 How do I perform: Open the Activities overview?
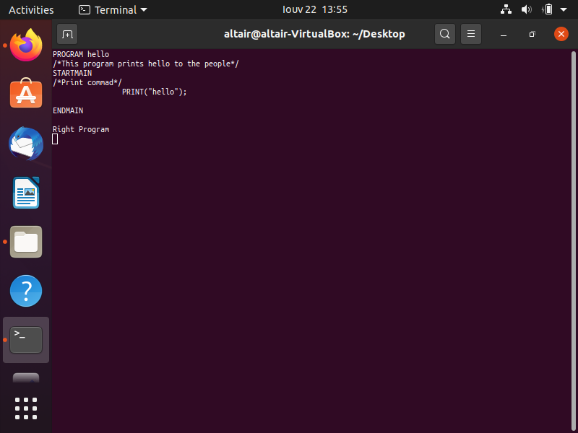coord(31,10)
